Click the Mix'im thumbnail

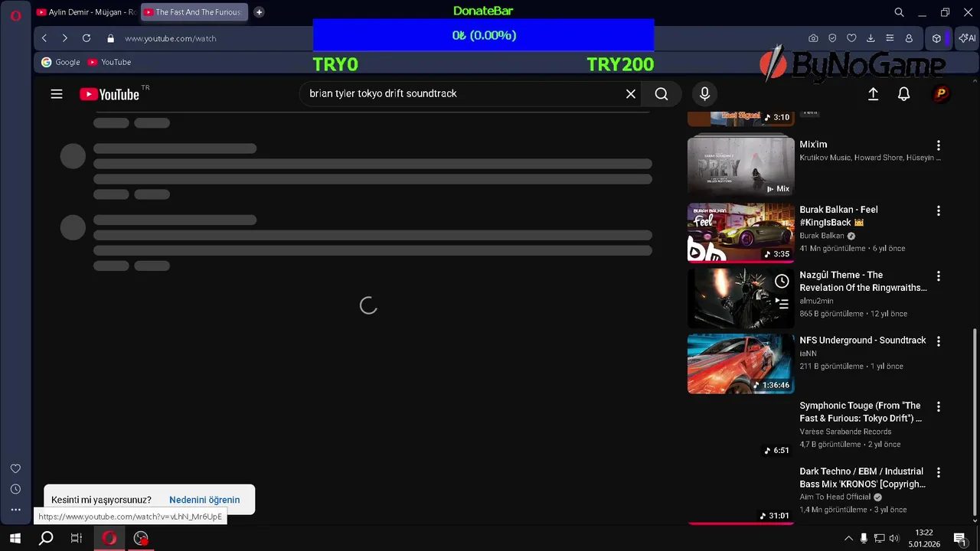pos(741,165)
